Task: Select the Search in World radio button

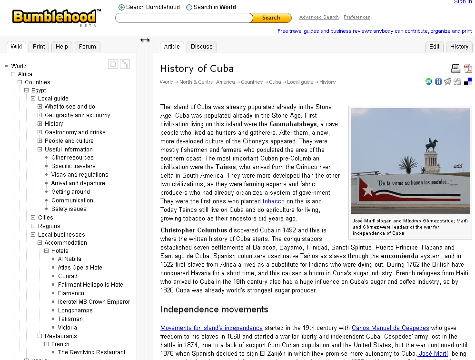Action: 189,7
